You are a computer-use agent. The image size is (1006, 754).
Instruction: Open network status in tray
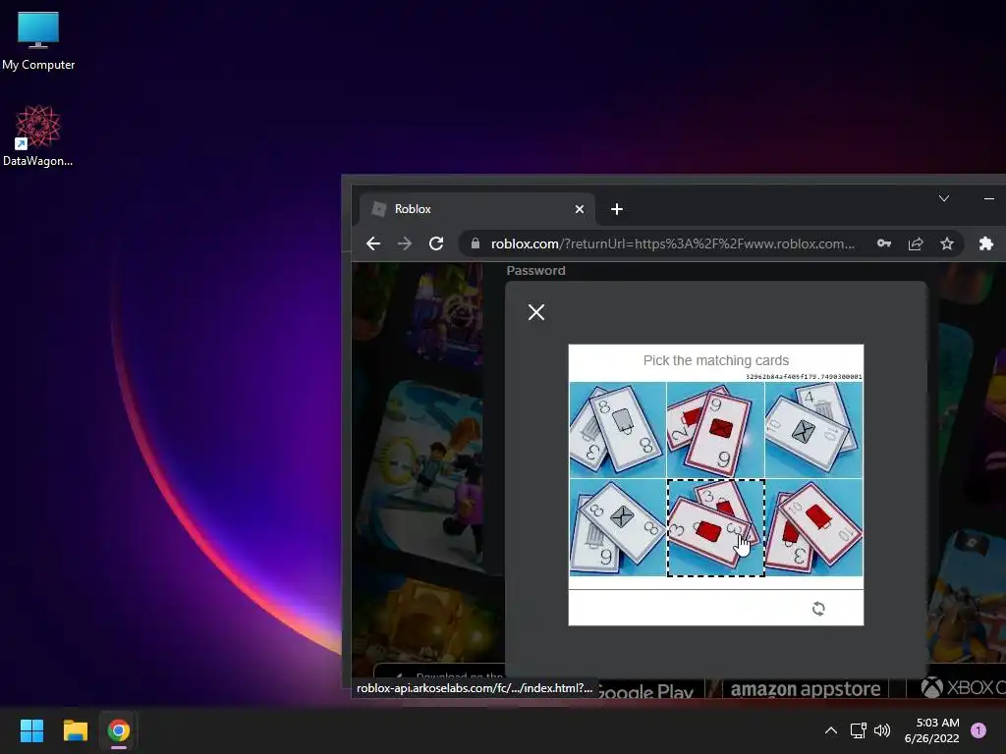[x=858, y=730]
